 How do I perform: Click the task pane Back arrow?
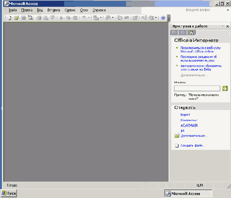(x=174, y=33)
